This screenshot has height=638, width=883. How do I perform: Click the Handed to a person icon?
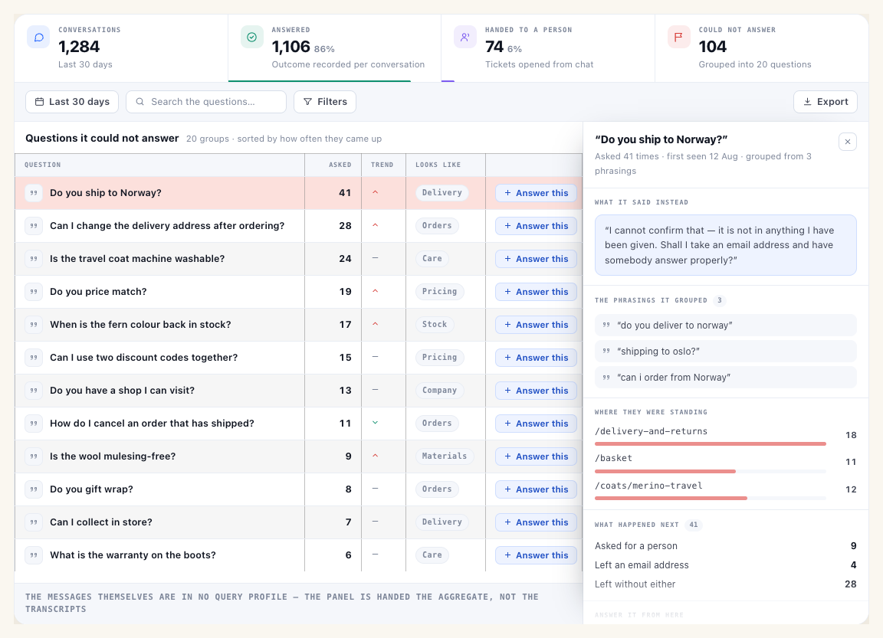465,37
